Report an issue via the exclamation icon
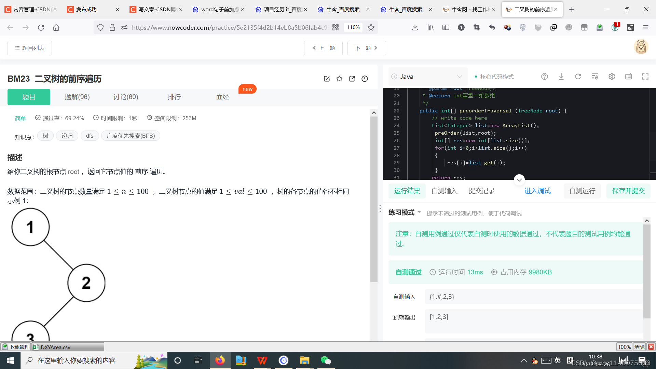This screenshot has height=369, width=656. coord(365,79)
